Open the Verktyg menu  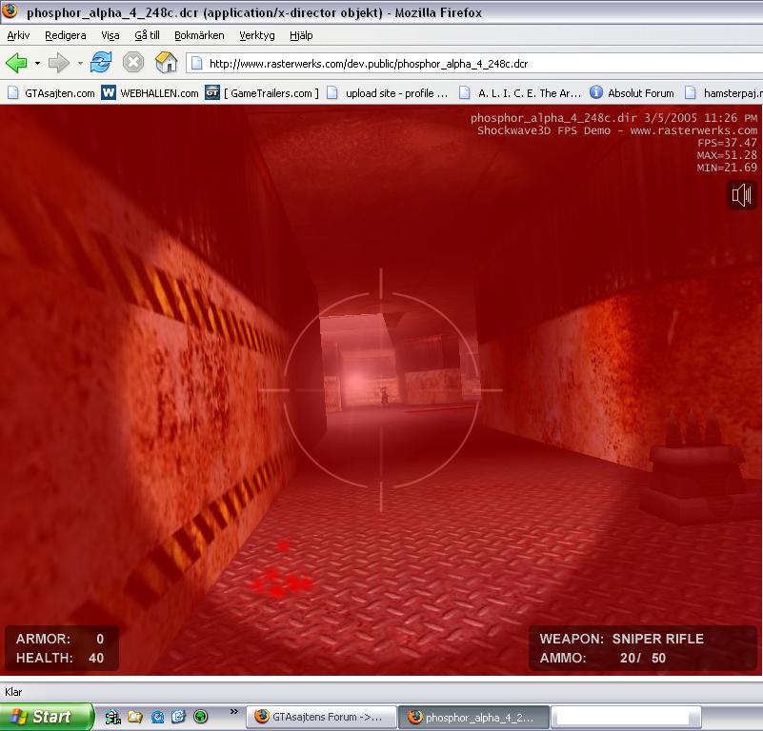point(257,35)
